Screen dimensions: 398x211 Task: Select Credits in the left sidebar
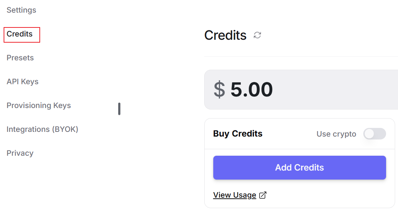20,34
